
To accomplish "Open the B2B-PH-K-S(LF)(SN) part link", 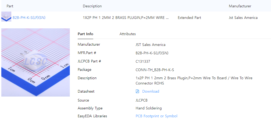I will (x=29, y=18).
